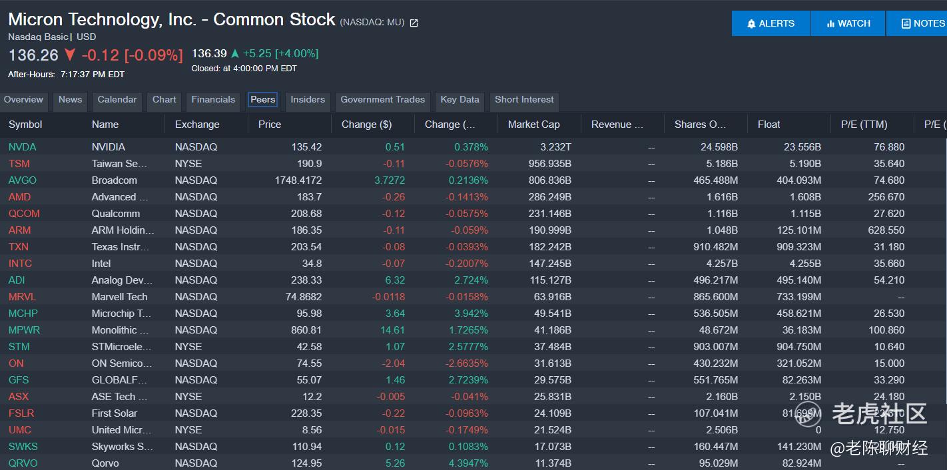The height and width of the screenshot is (470, 947).
Task: Click the AVGO symbol link
Action: pos(23,180)
